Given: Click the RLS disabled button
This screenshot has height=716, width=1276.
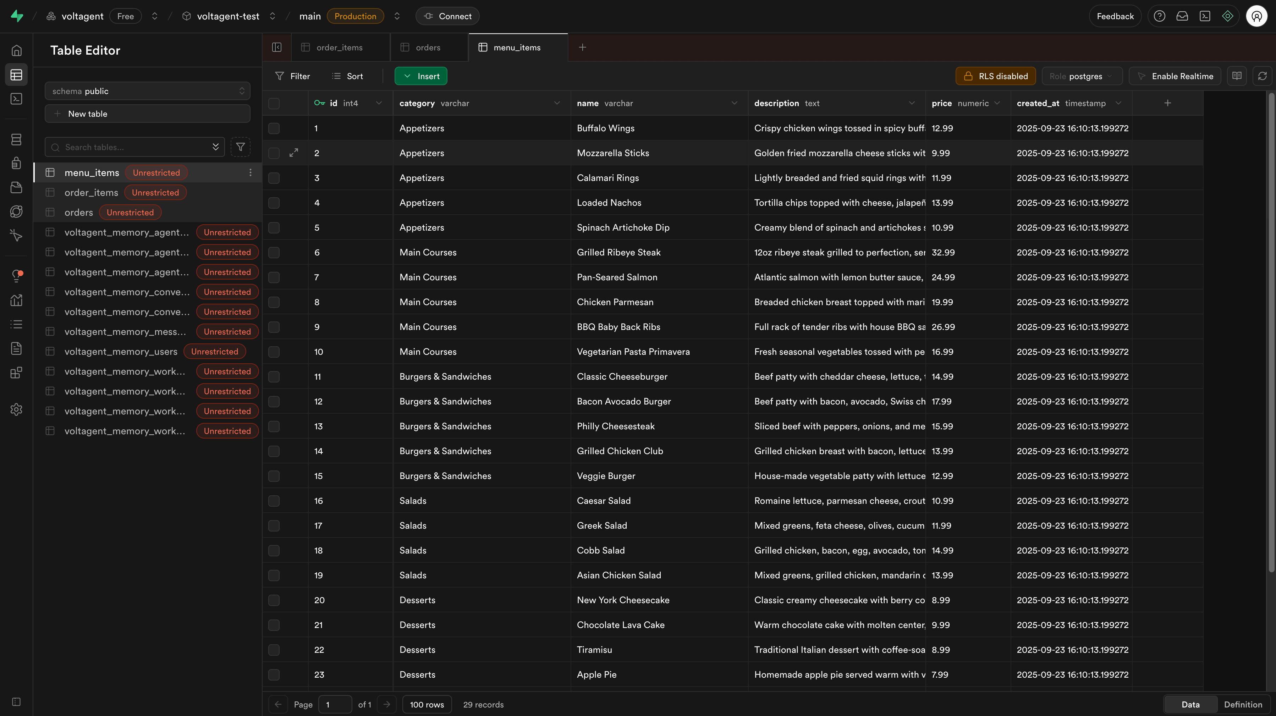Looking at the screenshot, I should pyautogui.click(x=996, y=76).
